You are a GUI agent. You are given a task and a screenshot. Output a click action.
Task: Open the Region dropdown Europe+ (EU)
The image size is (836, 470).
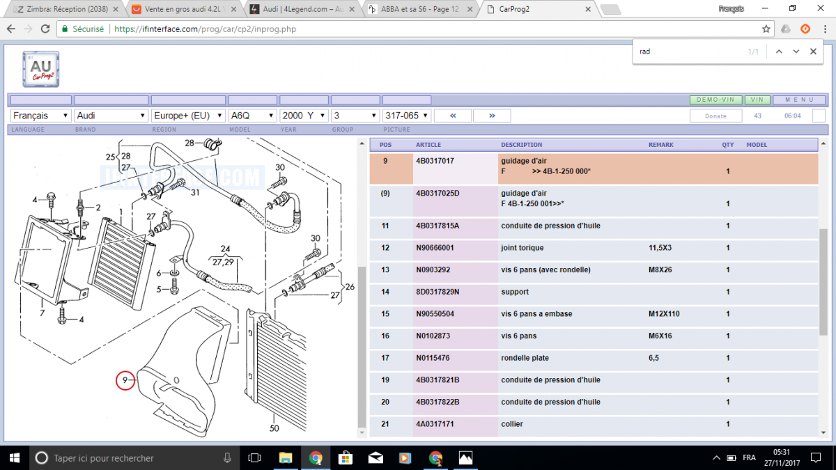(189, 116)
